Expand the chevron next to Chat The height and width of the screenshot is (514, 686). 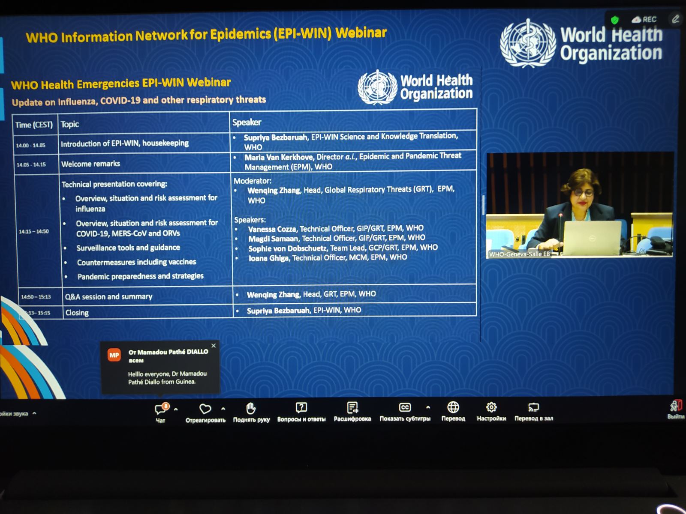(176, 409)
